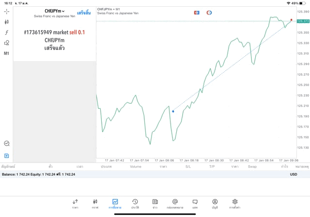This screenshot has width=310, height=217.
Task: Open chart type candlestick settings icon
Action: (7, 22)
